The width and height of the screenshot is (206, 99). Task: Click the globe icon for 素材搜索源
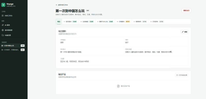3,30
